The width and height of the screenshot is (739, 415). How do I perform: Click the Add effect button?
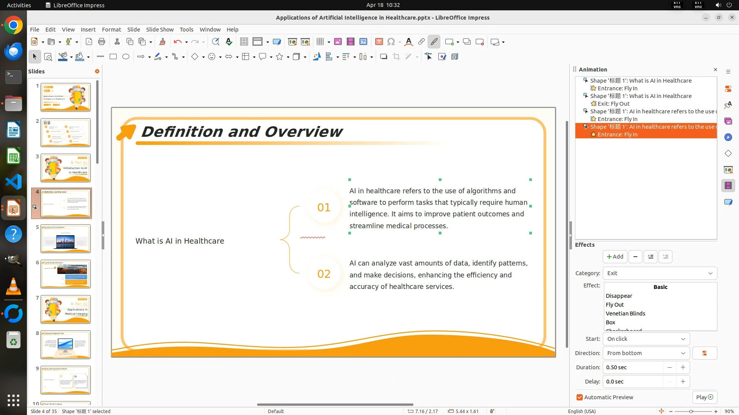(615, 257)
